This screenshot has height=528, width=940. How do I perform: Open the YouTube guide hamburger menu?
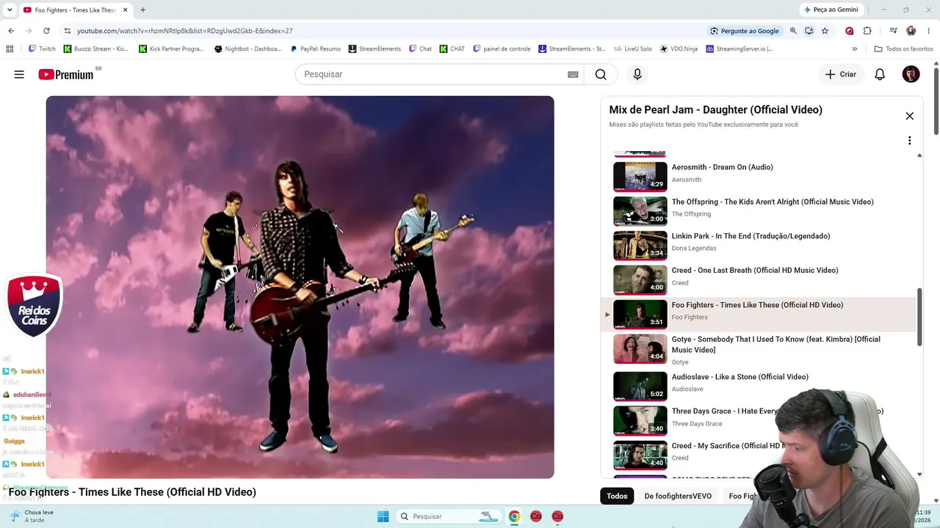[x=19, y=74]
